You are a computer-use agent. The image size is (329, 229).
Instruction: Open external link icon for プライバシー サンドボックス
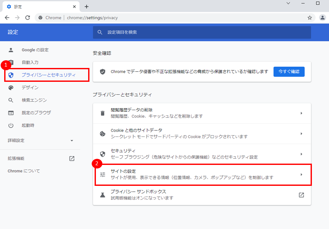pyautogui.click(x=301, y=195)
